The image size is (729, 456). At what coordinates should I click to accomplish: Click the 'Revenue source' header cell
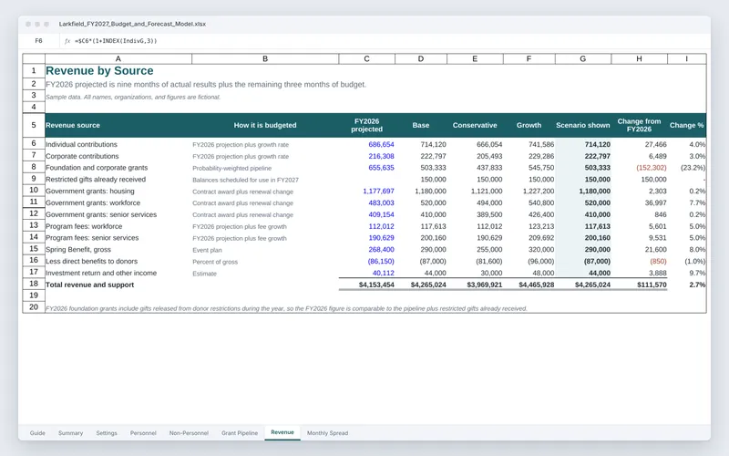[x=118, y=125]
